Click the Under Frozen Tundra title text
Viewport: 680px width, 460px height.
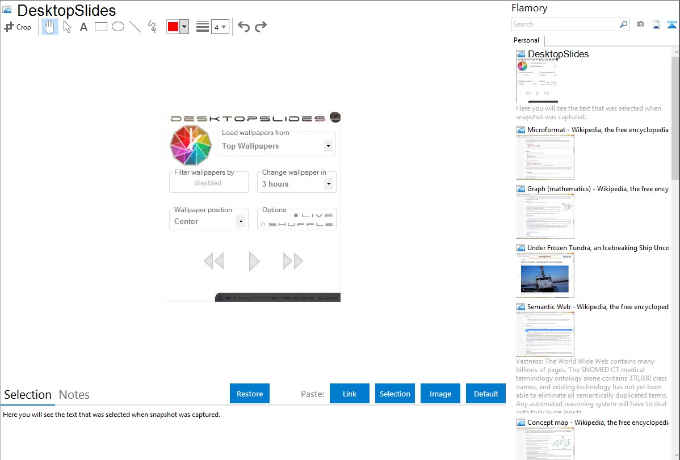click(598, 247)
